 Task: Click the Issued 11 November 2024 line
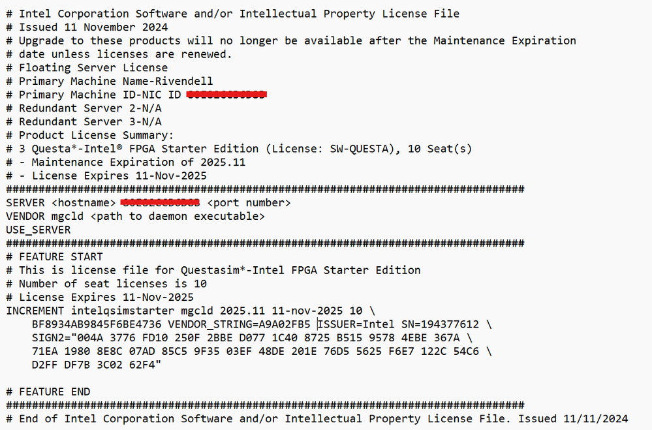(x=93, y=27)
